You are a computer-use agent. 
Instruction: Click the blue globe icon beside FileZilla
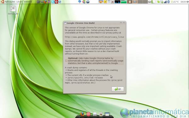point(60,2)
